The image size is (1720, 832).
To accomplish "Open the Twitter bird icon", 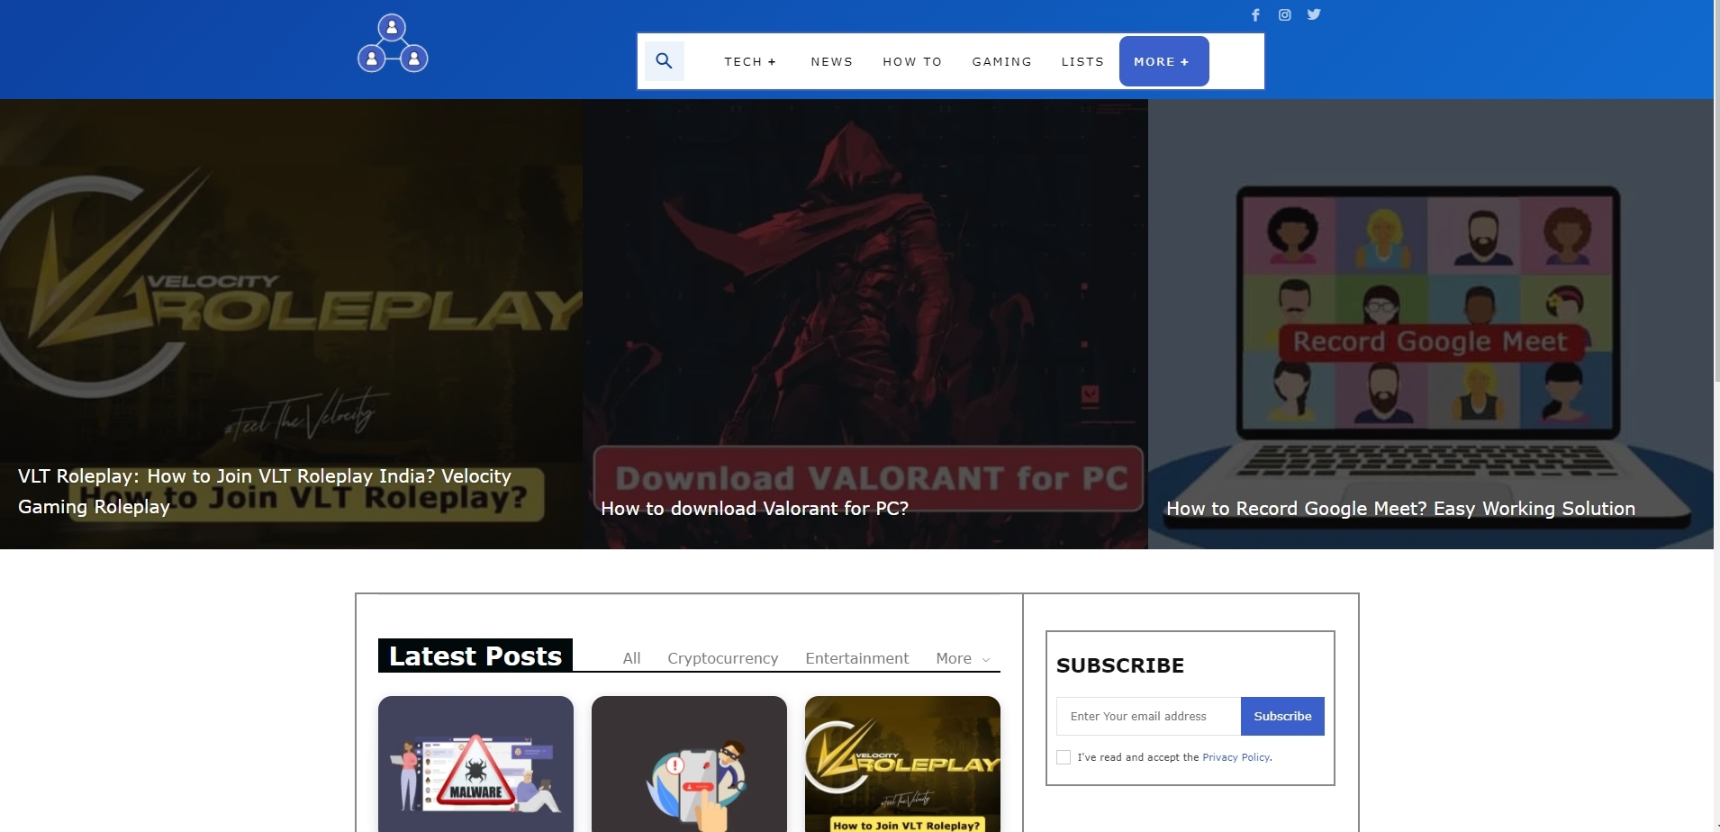I will (1314, 14).
